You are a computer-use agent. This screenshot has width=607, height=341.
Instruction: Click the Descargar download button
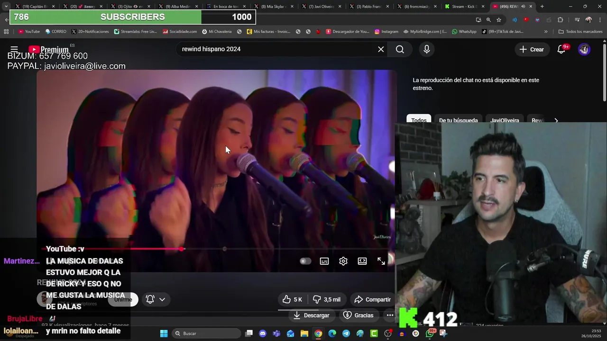click(x=312, y=315)
